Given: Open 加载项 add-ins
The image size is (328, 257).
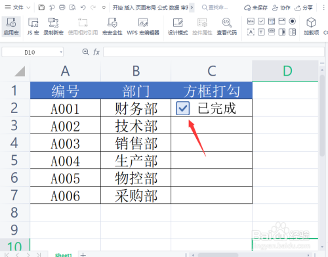Looking at the screenshot, I should click(311, 26).
